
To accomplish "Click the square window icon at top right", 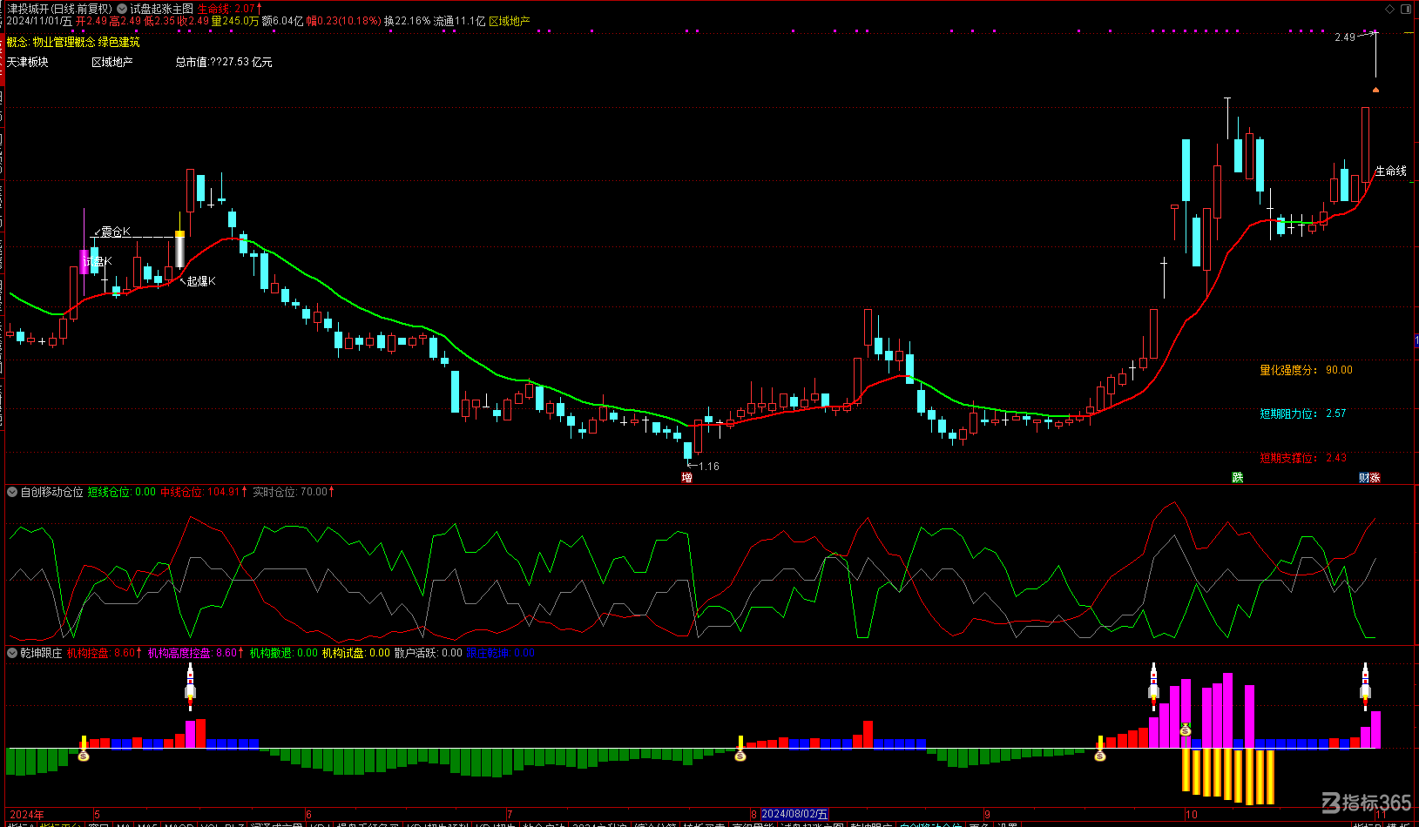I will pos(1406,9).
